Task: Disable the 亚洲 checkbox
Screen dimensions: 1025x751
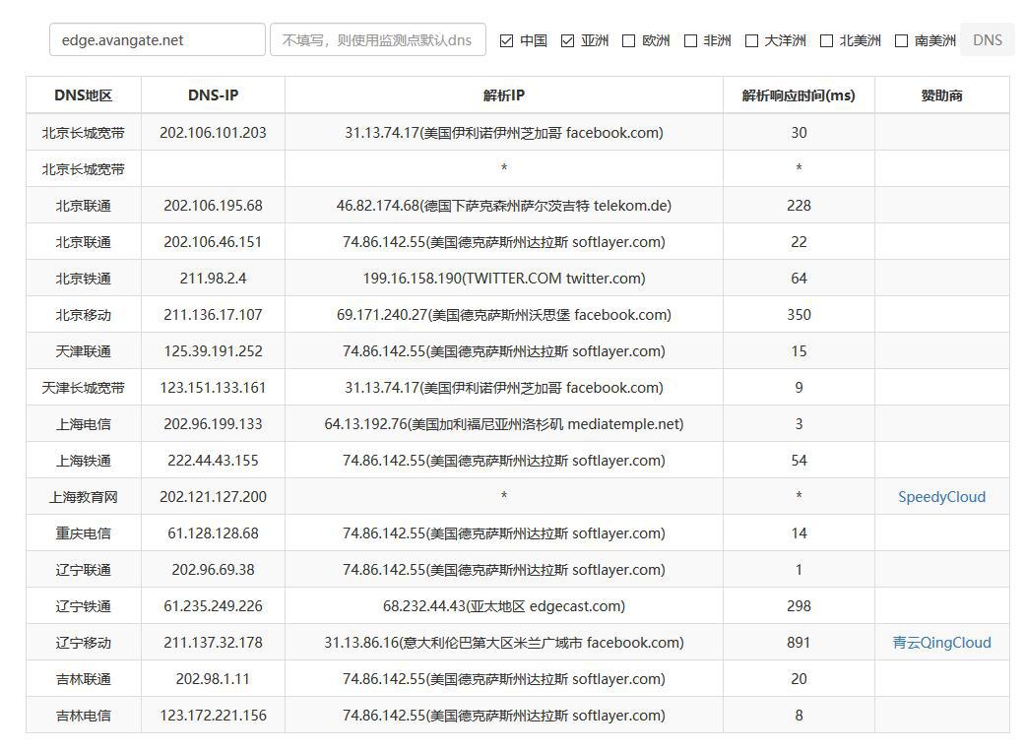Action: pos(568,40)
